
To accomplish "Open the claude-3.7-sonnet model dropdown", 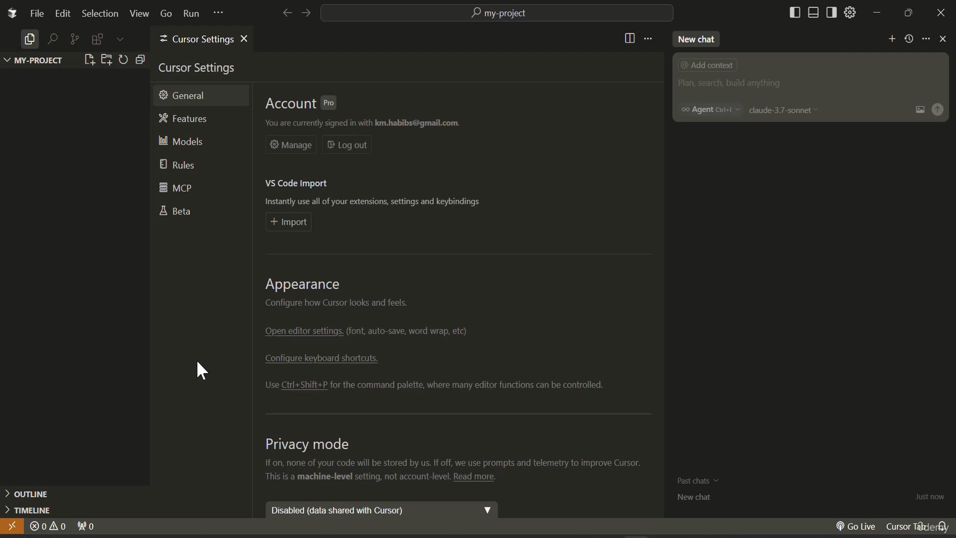I will coord(783,111).
